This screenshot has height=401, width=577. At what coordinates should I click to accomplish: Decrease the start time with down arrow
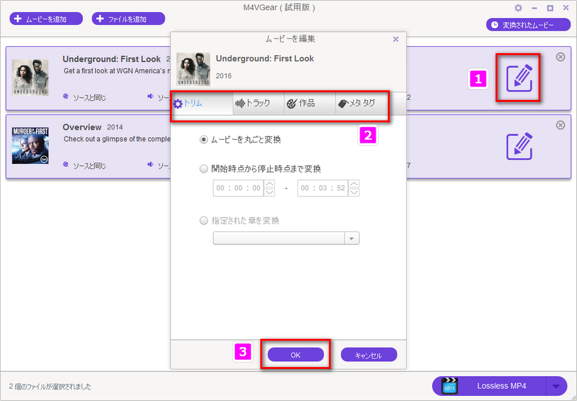(269, 192)
